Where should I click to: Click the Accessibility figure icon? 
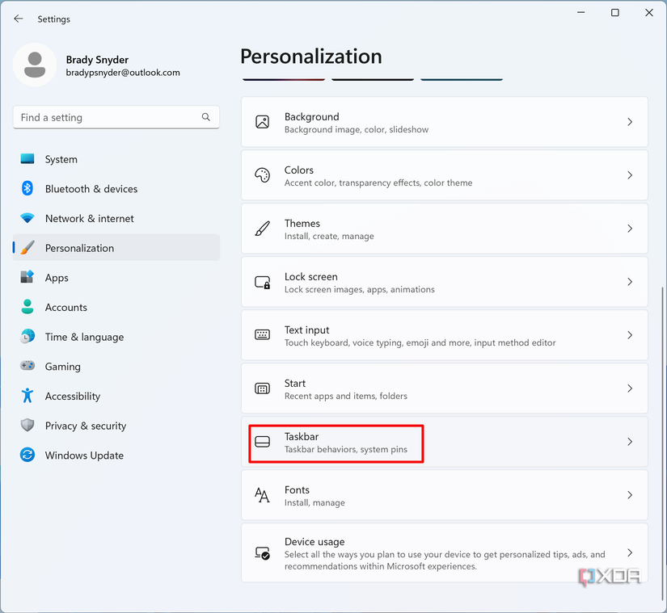click(x=27, y=396)
